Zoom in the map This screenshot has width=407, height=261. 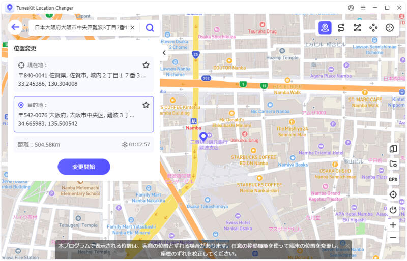click(x=393, y=225)
